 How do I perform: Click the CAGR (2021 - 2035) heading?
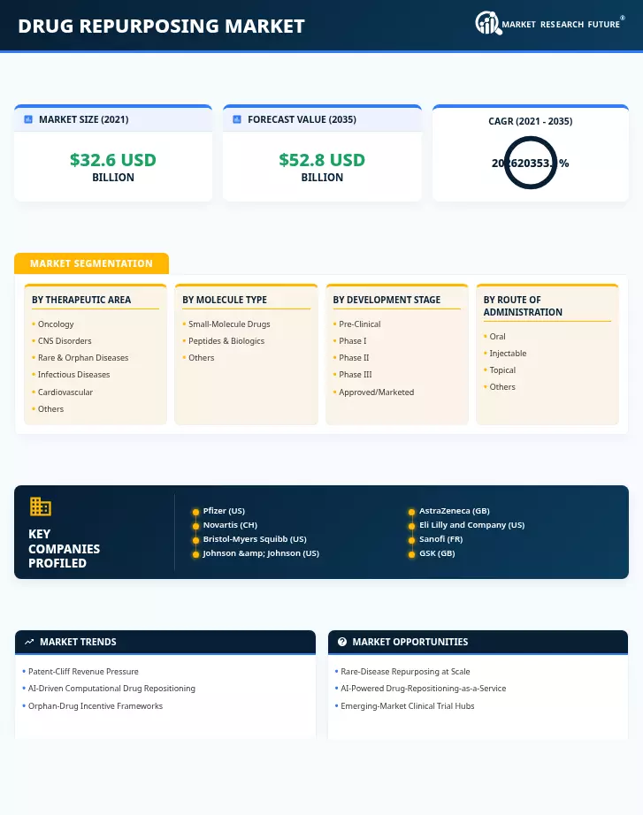click(x=531, y=121)
